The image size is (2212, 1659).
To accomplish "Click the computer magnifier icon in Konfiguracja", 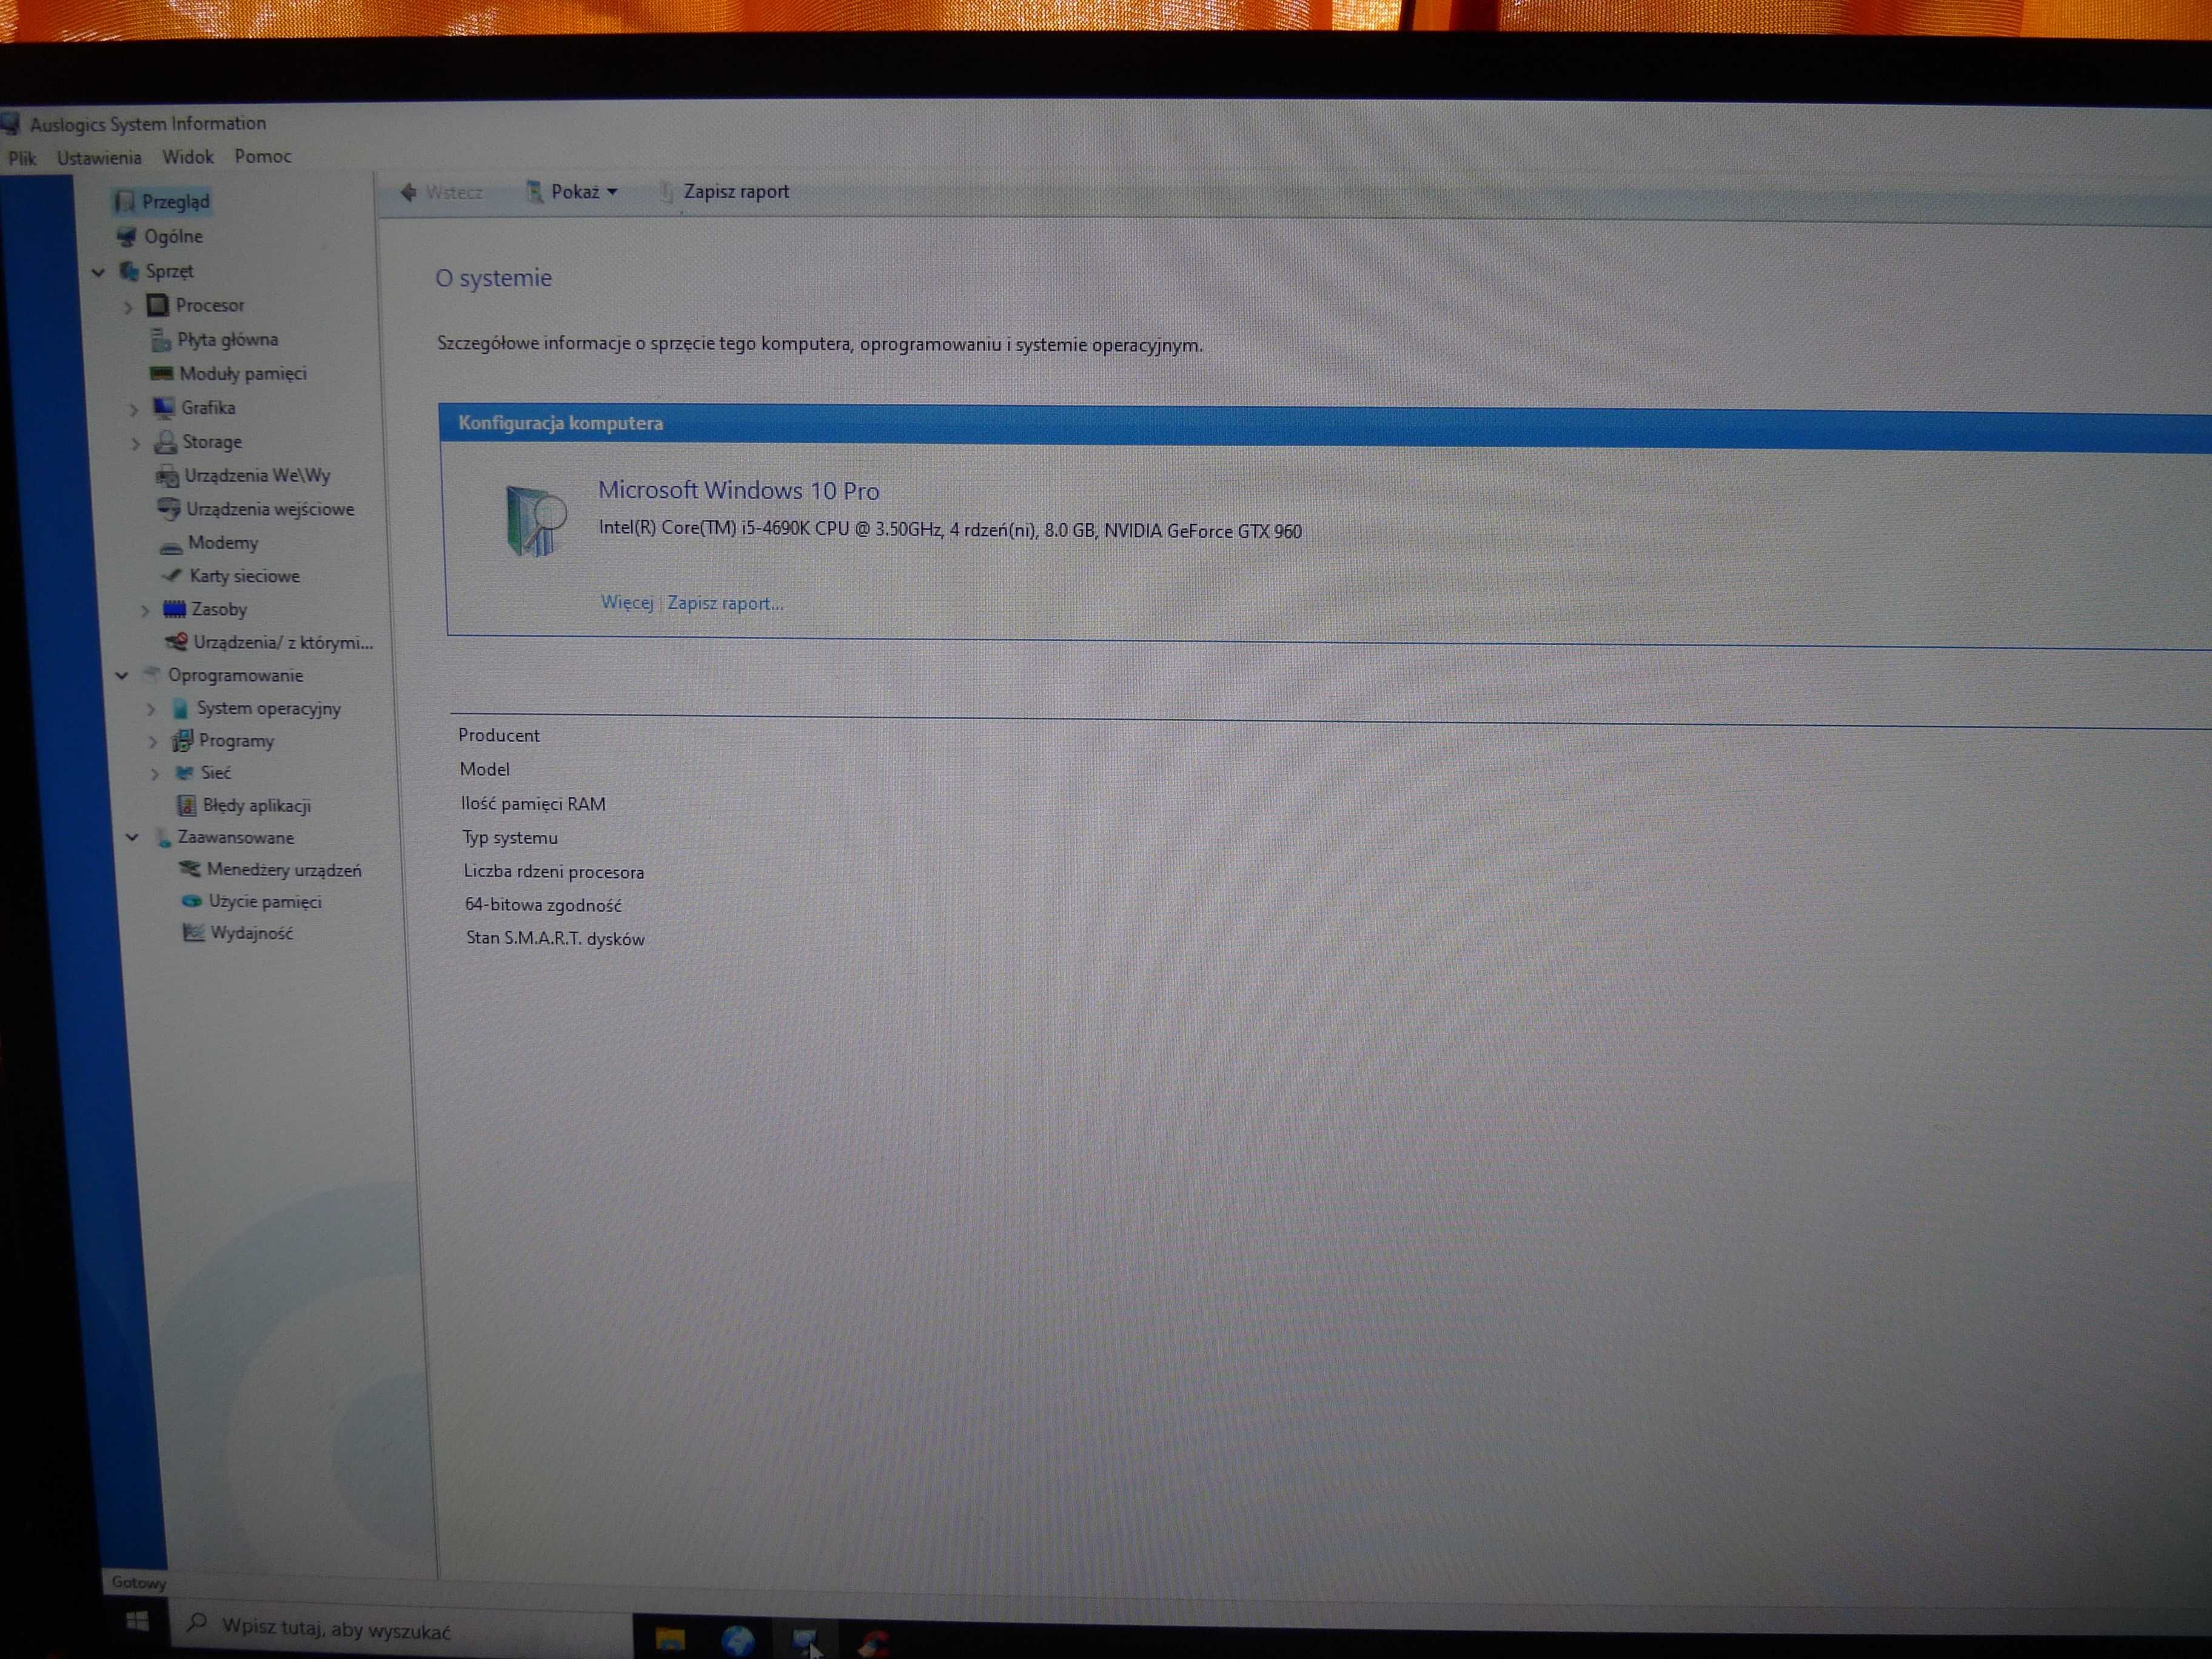I will [535, 520].
